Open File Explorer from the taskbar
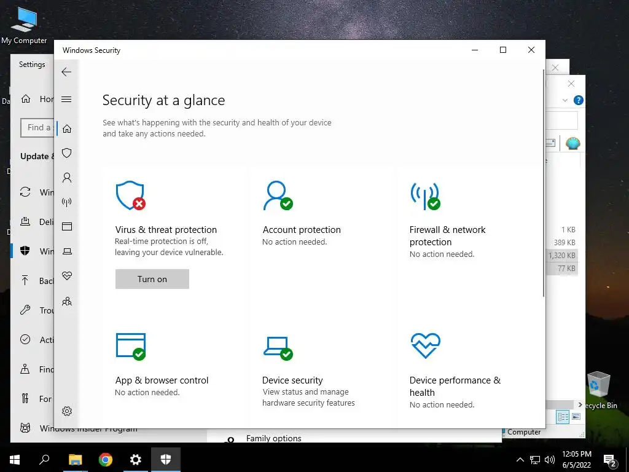 75,460
